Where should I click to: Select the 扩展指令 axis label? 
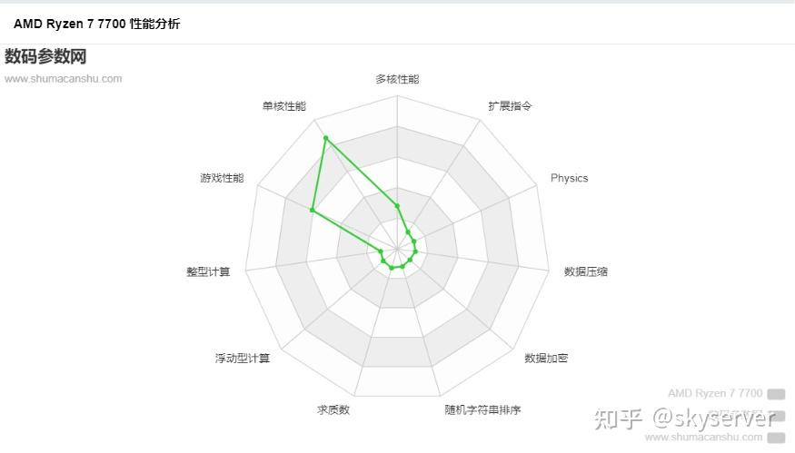coord(510,106)
